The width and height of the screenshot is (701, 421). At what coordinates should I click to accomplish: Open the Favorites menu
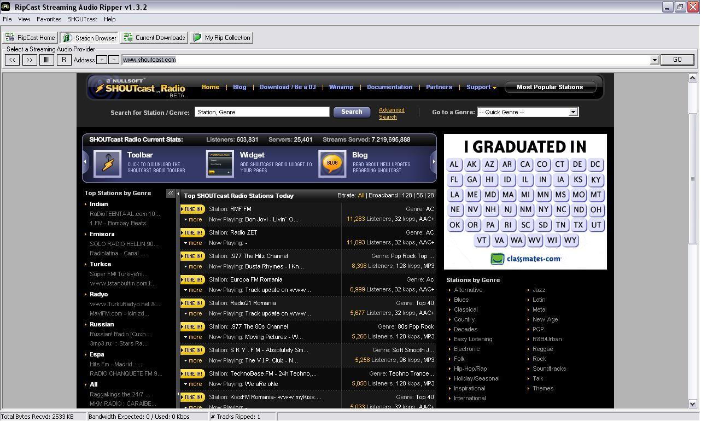(x=49, y=19)
